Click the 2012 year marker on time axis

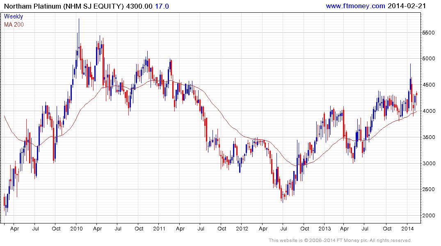242,228
